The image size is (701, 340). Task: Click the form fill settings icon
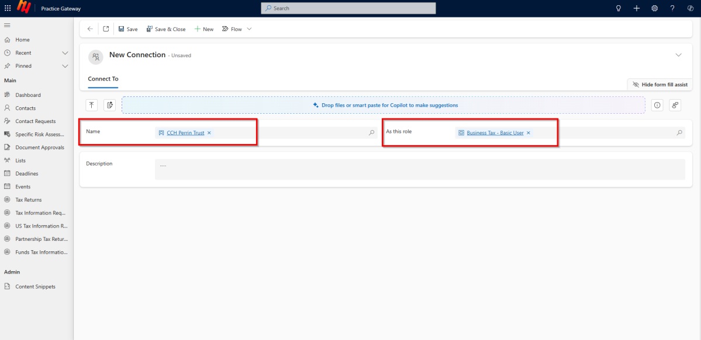coord(675,105)
